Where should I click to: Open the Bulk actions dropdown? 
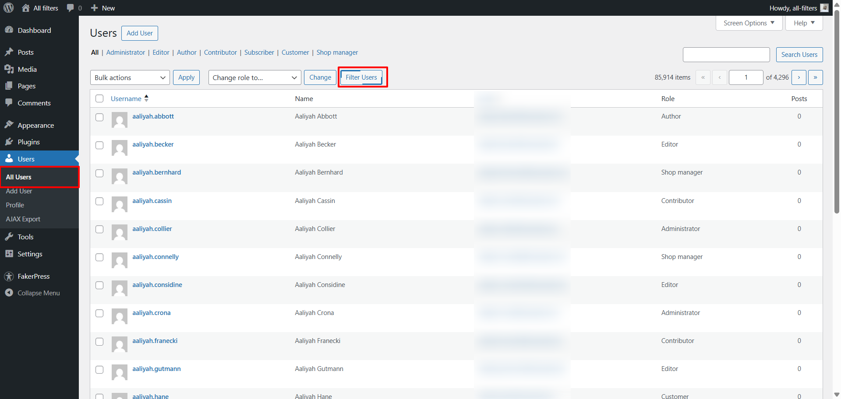(x=130, y=77)
